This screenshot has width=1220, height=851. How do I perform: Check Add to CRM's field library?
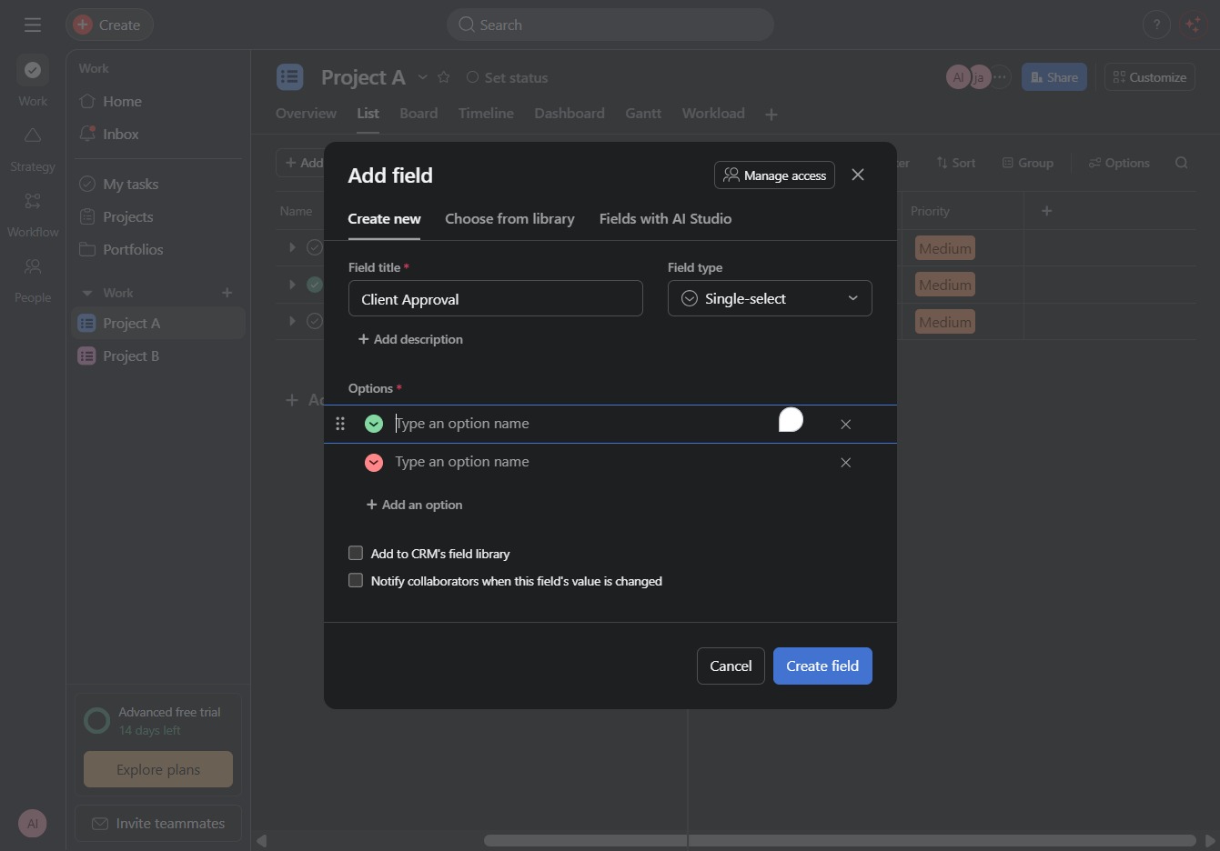click(356, 553)
